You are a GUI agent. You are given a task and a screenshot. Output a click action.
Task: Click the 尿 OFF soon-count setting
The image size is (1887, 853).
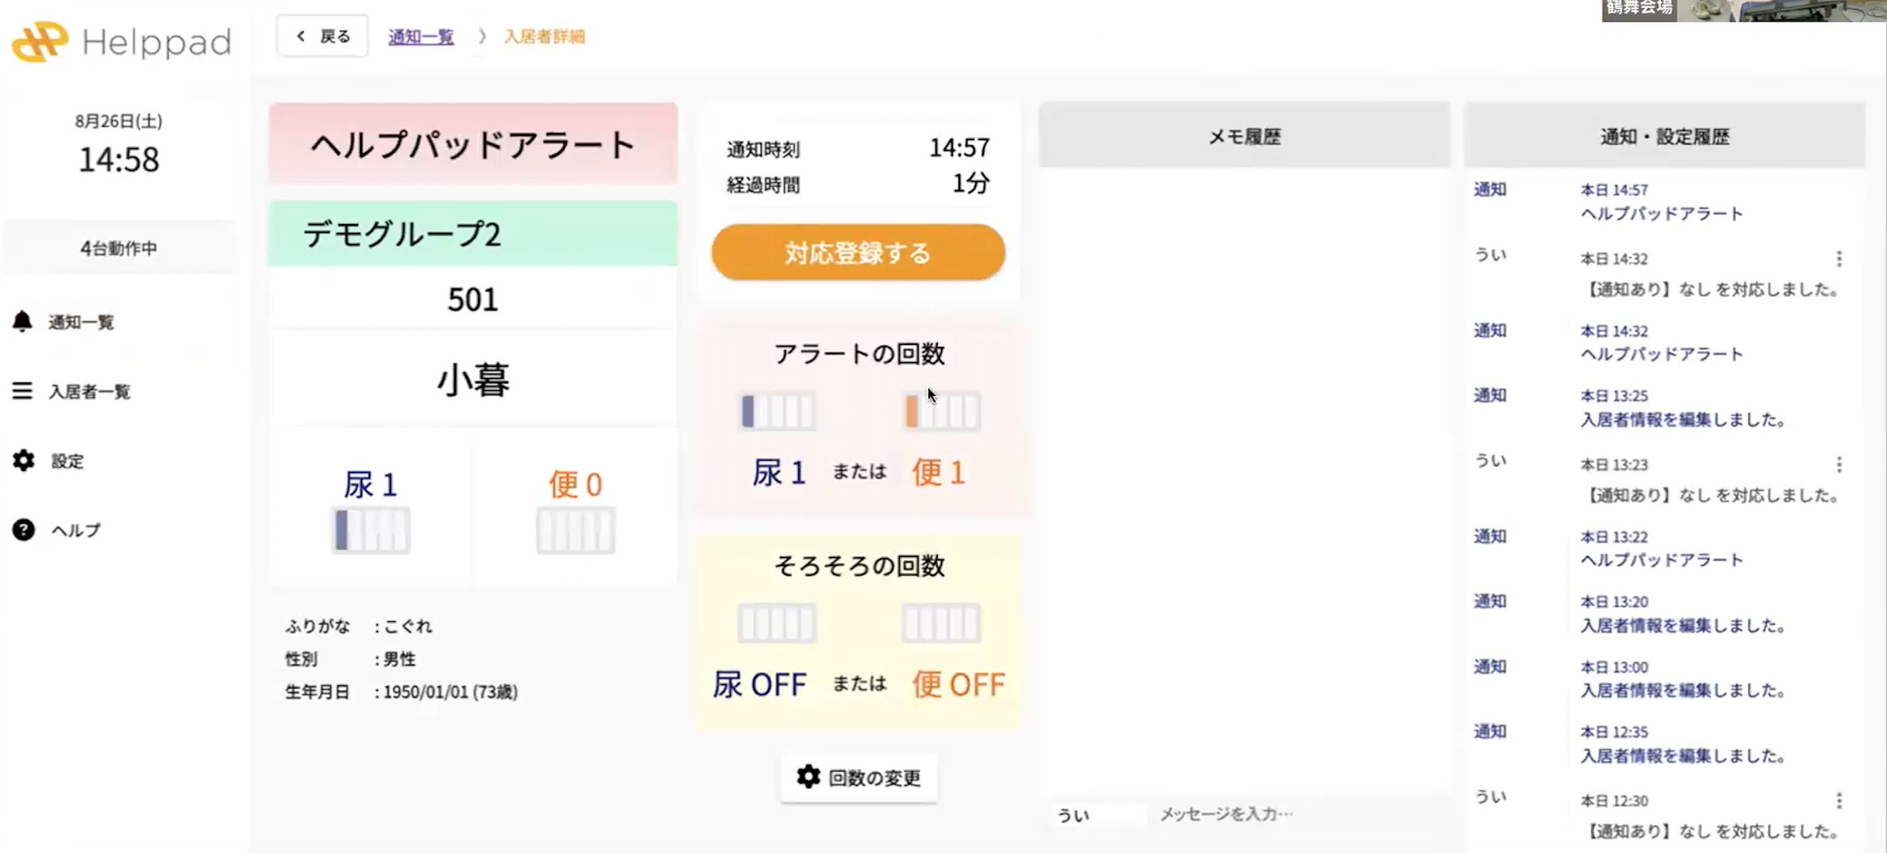tap(760, 685)
